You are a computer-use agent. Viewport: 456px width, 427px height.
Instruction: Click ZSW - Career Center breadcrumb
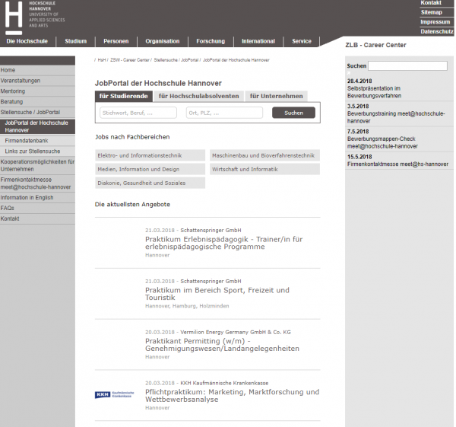[x=130, y=60]
